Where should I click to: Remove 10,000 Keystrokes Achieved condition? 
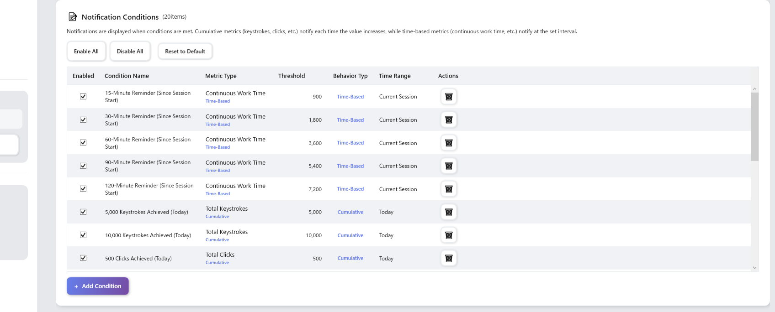tap(449, 235)
